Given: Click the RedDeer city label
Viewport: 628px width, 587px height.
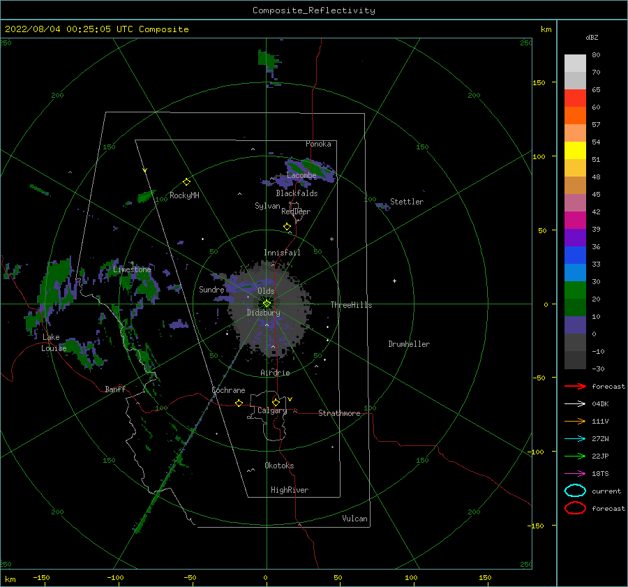Looking at the screenshot, I should (296, 211).
